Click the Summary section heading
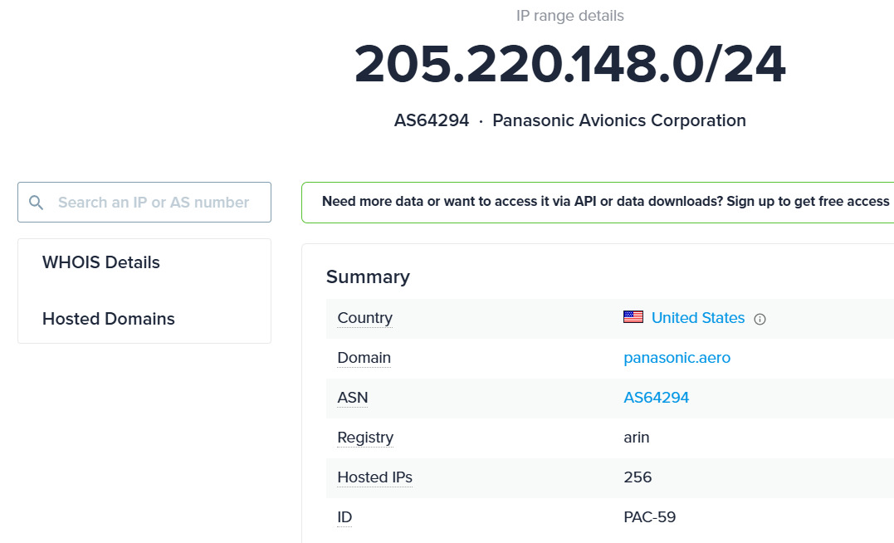Screen dimensions: 894x543 click(368, 276)
